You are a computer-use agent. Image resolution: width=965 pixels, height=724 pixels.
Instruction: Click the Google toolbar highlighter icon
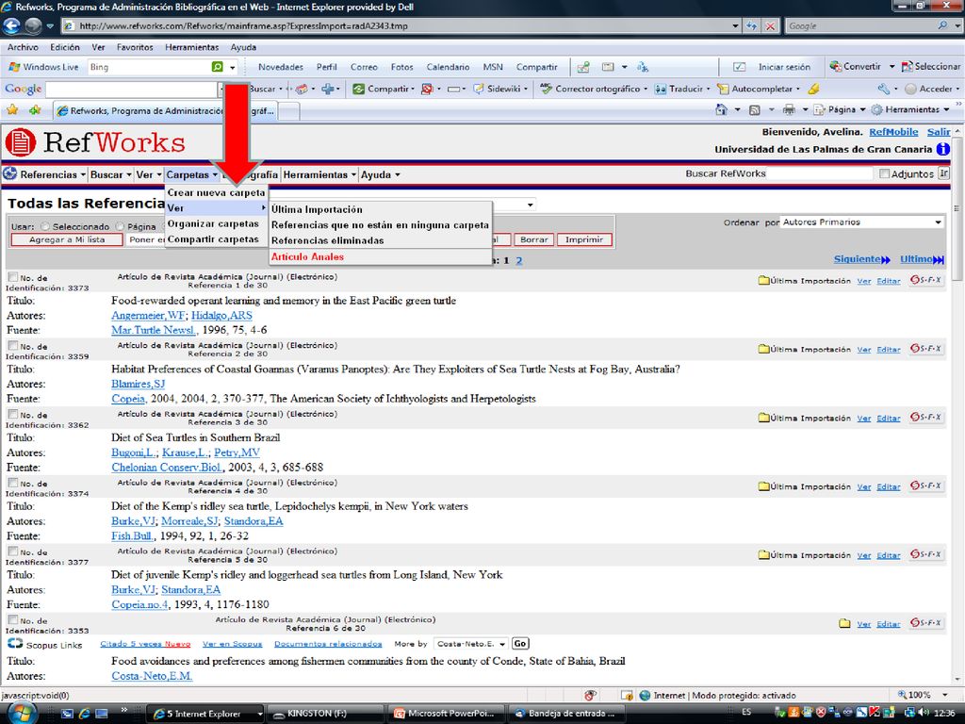pos(813,89)
